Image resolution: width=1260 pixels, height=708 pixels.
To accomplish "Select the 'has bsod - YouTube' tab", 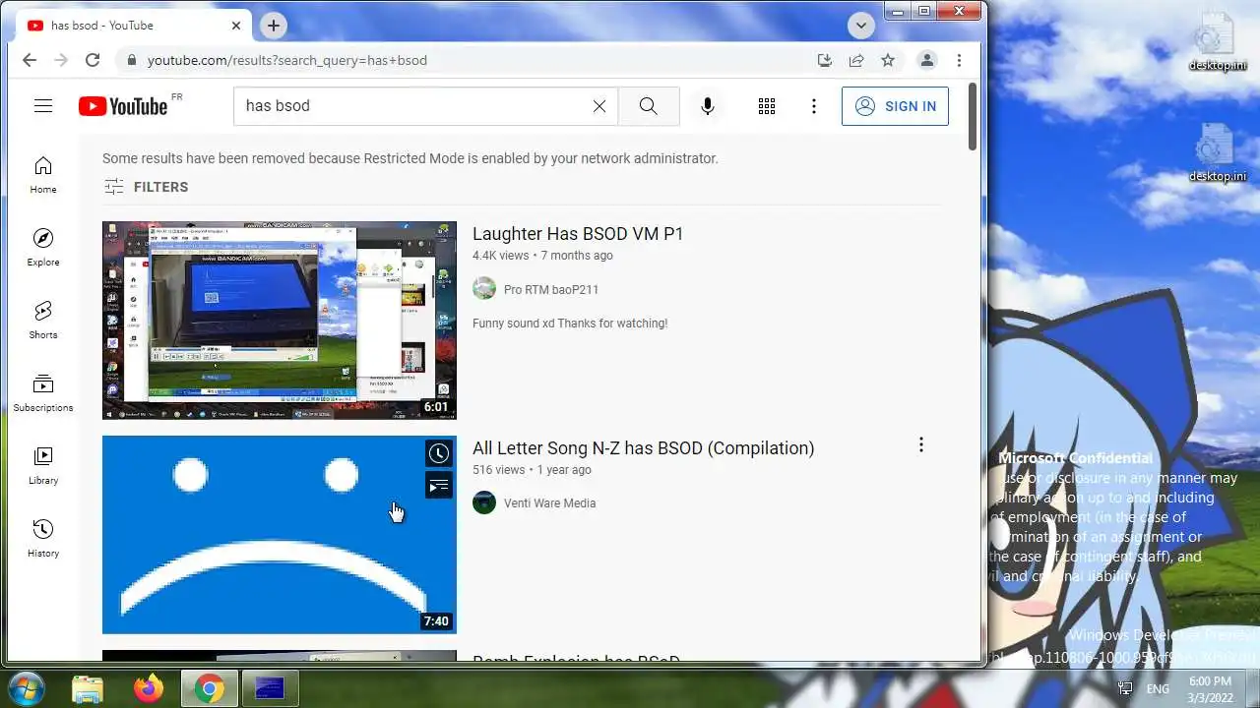I will pyautogui.click(x=133, y=26).
